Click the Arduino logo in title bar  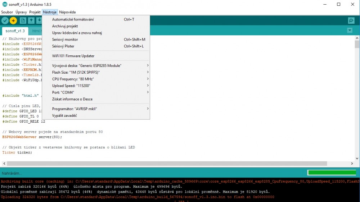click(x=4, y=4)
